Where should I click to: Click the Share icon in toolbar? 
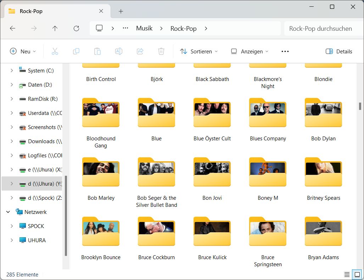pyautogui.click(x=140, y=51)
